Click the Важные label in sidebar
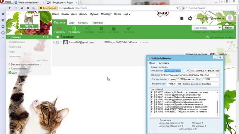 [15, 64]
